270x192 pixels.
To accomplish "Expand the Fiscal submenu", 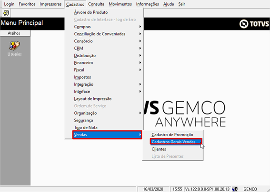I will [104, 70].
